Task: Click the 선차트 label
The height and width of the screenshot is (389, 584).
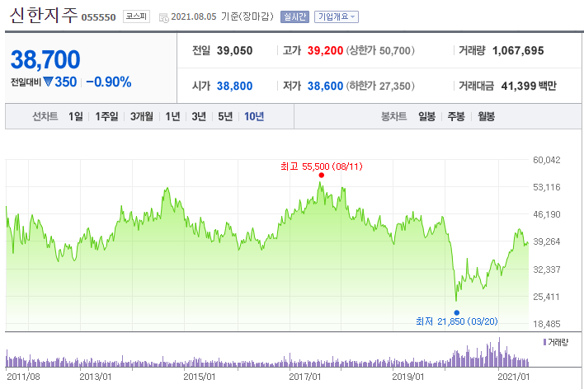Action: pos(45,116)
